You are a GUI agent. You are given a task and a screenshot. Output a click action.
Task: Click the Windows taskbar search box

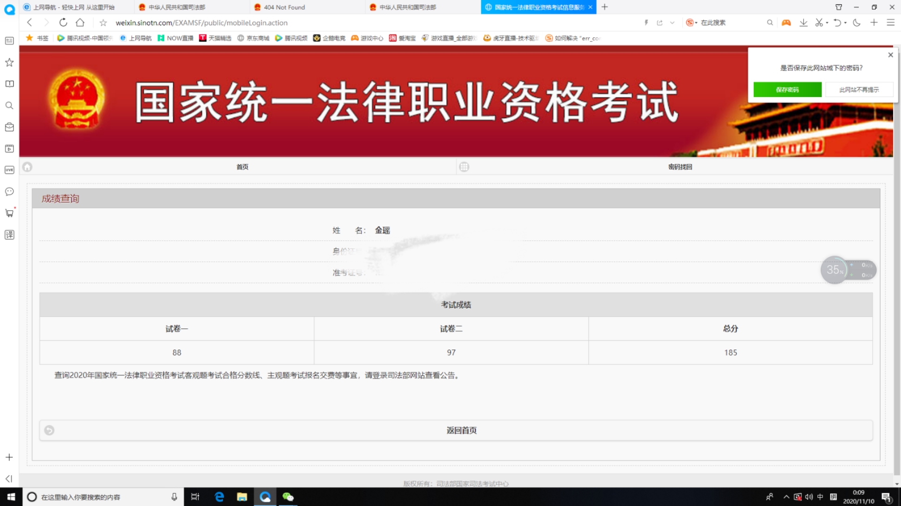click(103, 497)
